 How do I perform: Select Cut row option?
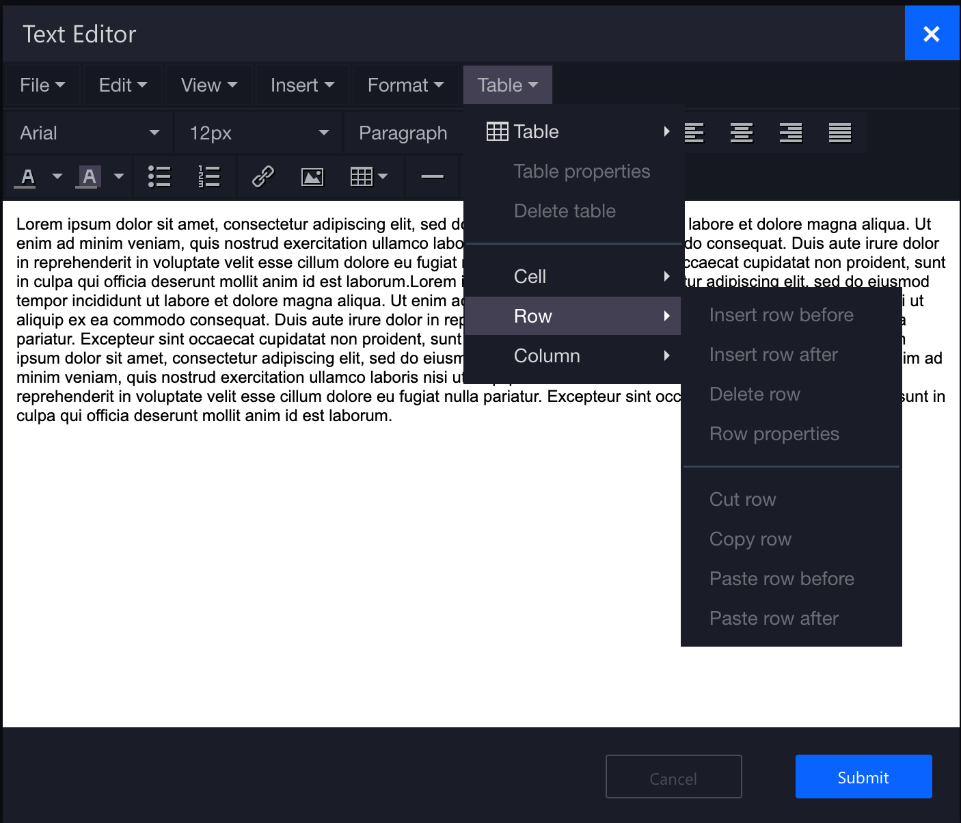791,499
